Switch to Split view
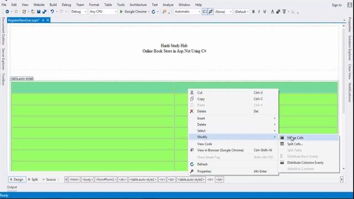Screen dimensions: 354x199 coord(33,180)
